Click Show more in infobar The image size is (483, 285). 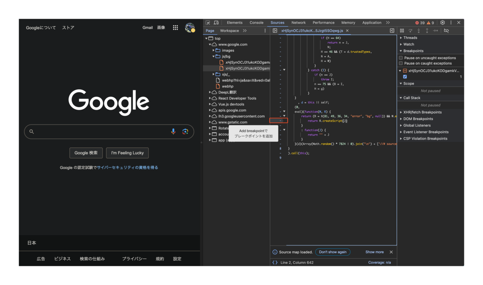(374, 252)
